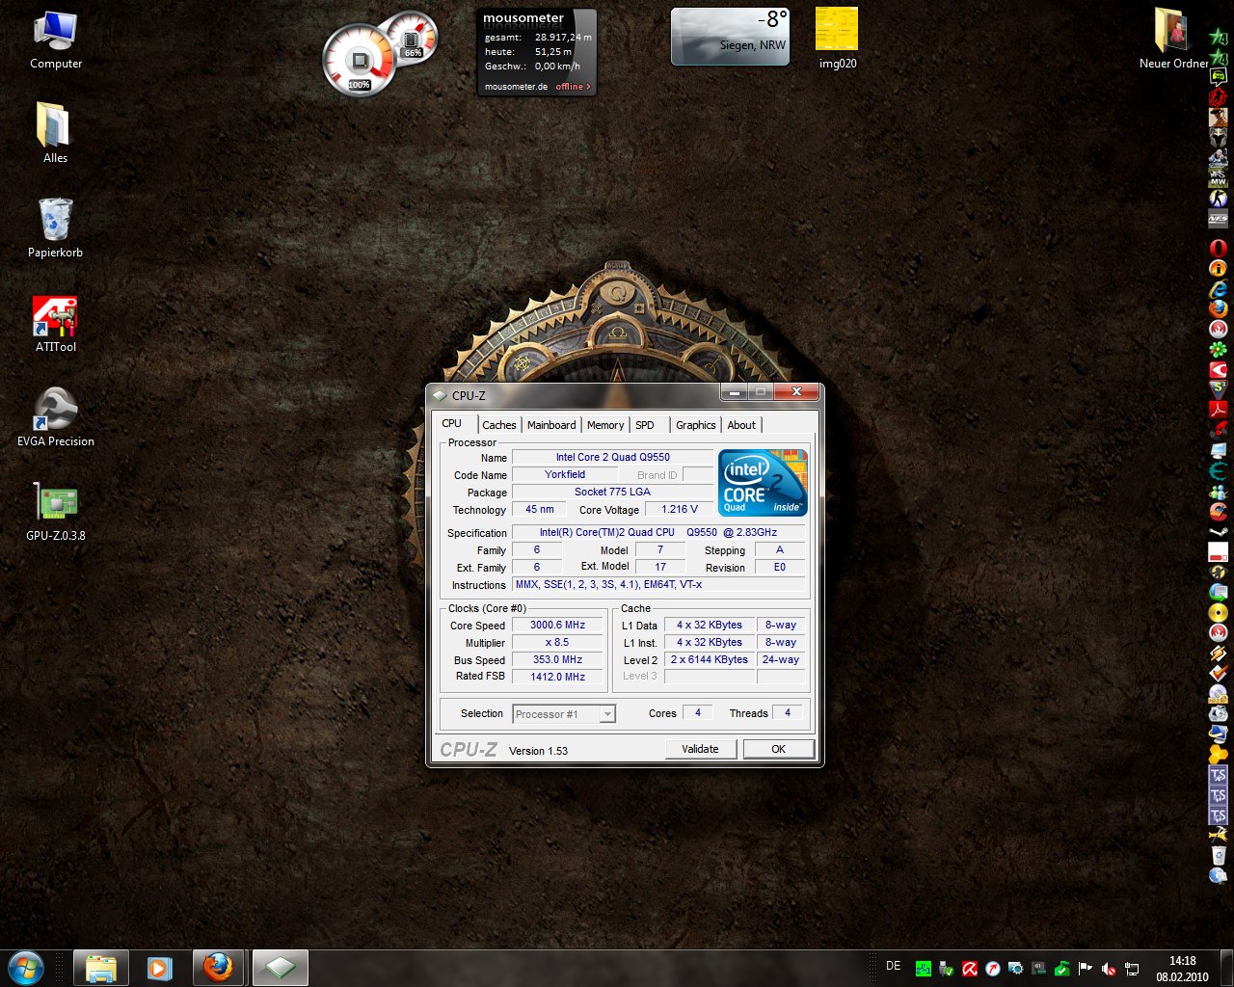Open Adobe Reader from the side dock
The height and width of the screenshot is (987, 1234).
pos(1219,409)
